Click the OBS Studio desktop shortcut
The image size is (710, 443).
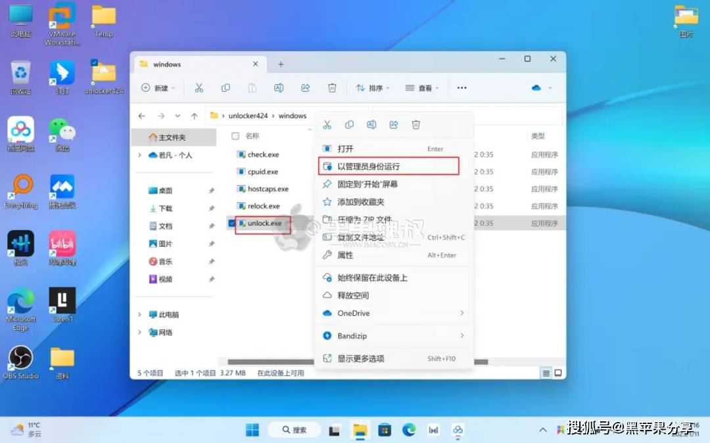point(21,362)
